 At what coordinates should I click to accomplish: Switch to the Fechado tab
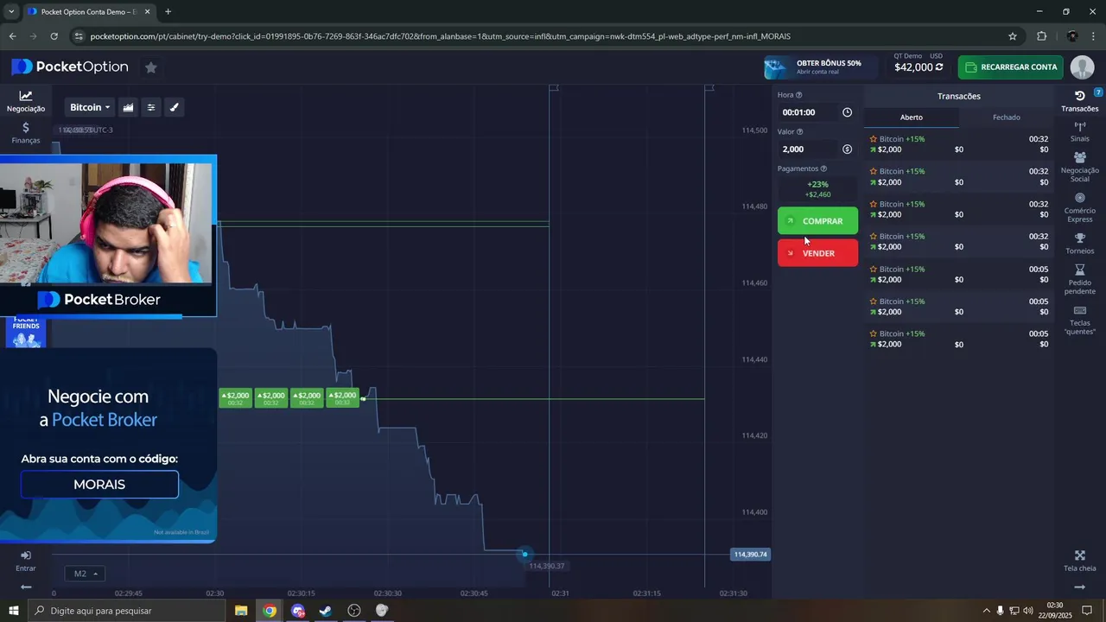coord(1007,117)
